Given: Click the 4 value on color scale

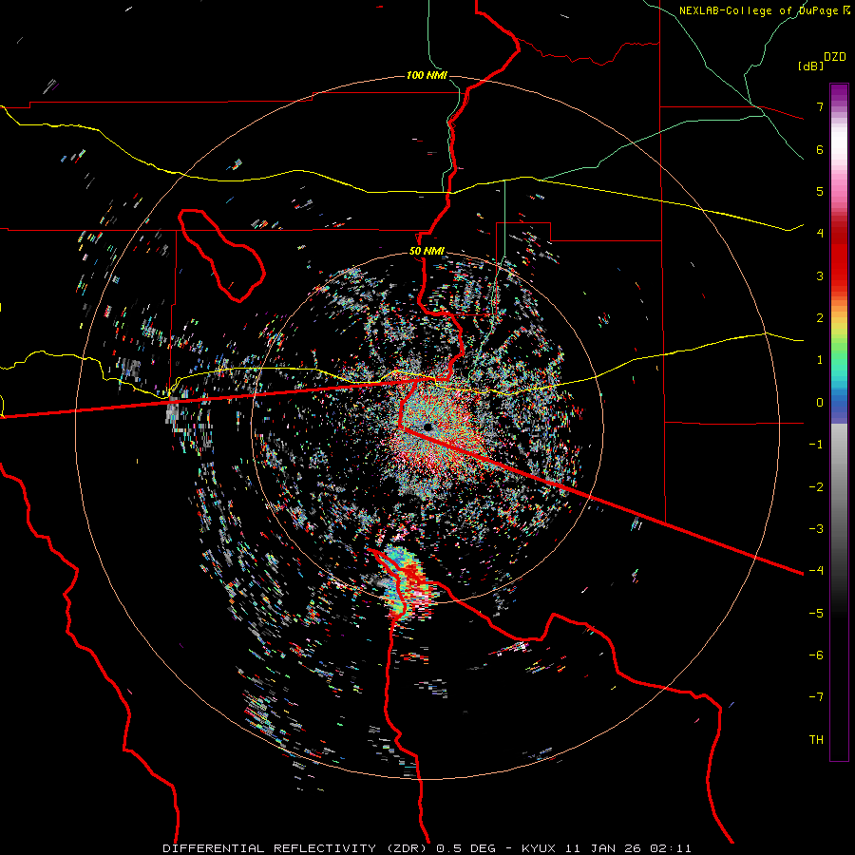Looking at the screenshot, I should click(x=820, y=234).
